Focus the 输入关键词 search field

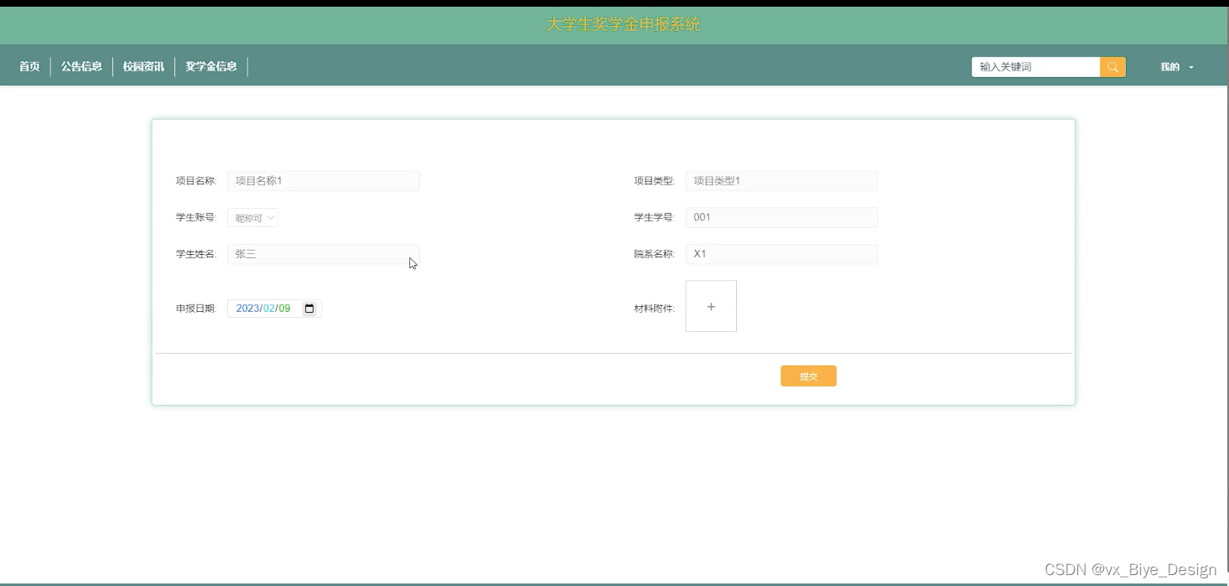[1035, 67]
